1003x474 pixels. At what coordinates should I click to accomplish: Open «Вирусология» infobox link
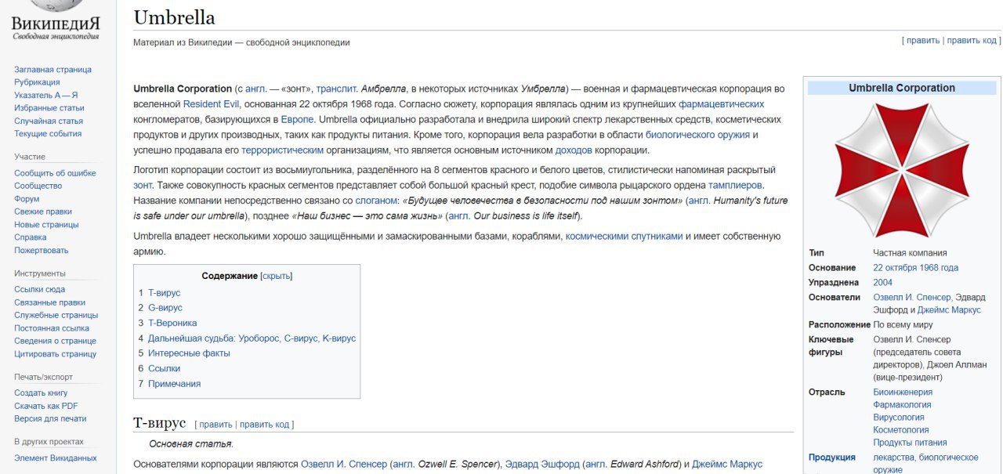[899, 418]
